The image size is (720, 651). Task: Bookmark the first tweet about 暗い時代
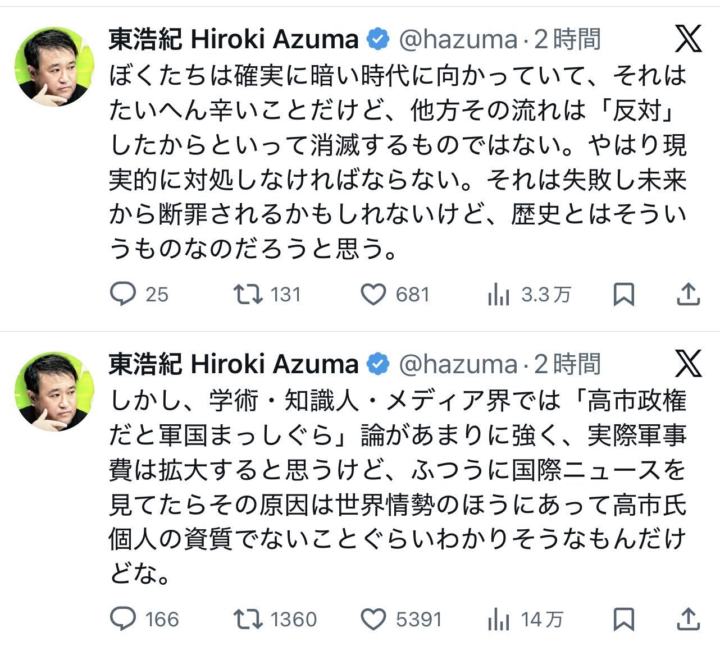(623, 294)
